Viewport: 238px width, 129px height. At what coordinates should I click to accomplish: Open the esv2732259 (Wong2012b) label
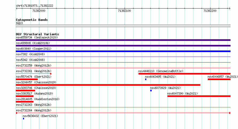click(34, 65)
